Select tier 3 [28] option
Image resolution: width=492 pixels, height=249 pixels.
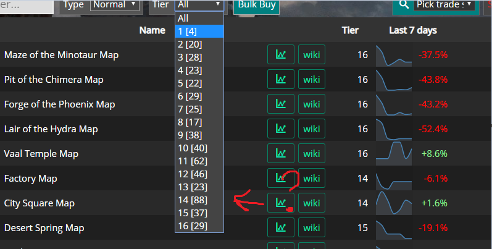tap(199, 57)
